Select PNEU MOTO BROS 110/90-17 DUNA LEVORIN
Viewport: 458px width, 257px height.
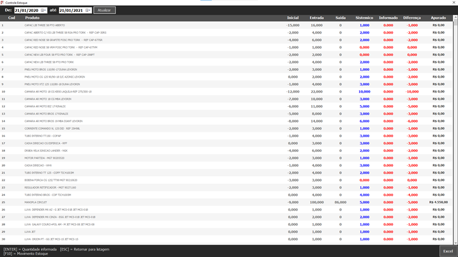[x=226, y=70]
